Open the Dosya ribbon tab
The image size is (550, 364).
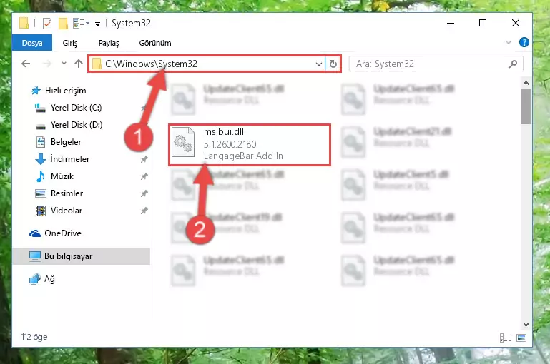pyautogui.click(x=32, y=43)
